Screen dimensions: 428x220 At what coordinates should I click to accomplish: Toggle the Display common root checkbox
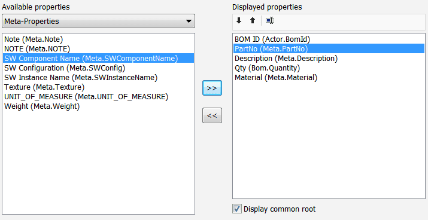click(237, 209)
